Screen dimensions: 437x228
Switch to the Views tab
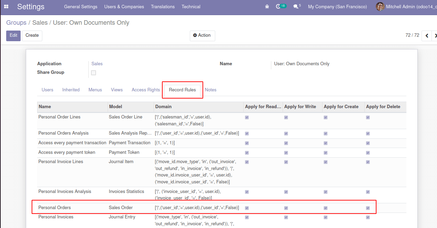tap(117, 90)
